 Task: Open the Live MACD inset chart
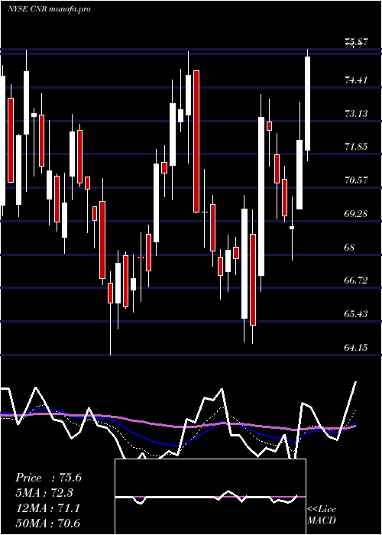[210, 497]
